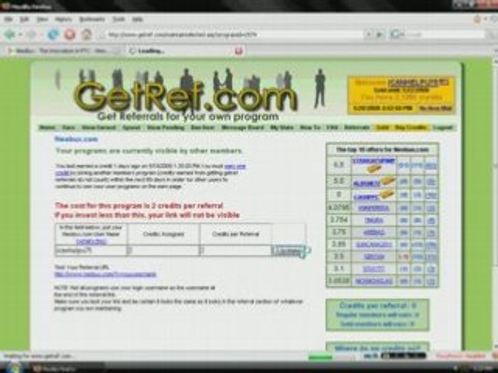Viewport: 498px width, 373px height.
Task: Click the Credits per Referral input field
Action: [x=236, y=250]
